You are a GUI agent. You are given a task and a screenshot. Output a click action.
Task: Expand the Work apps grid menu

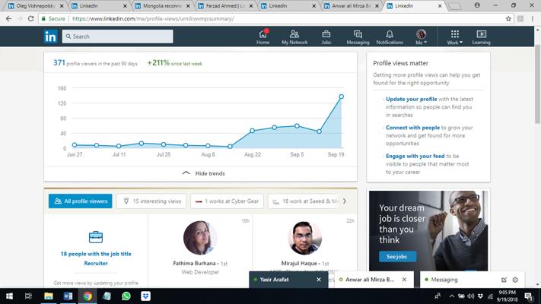click(x=455, y=37)
